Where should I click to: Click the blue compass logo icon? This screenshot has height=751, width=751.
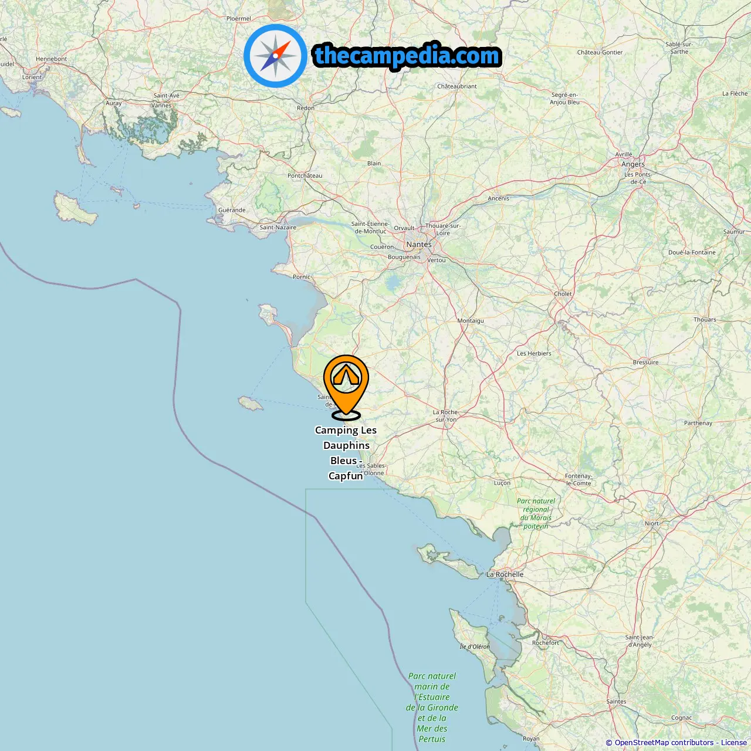275,56
